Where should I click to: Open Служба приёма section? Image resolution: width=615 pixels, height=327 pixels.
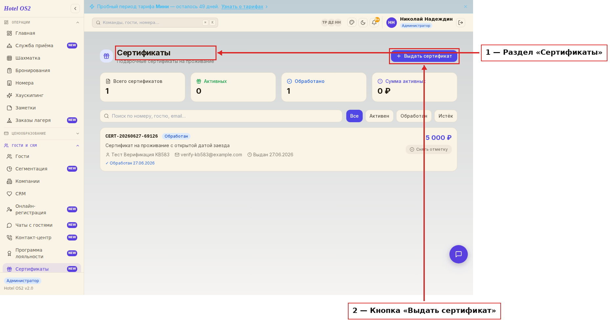42,46
